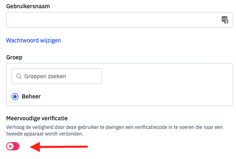This screenshot has height=159, width=236.
Task: Click the pink track of the verification switch
Action: coord(16,146)
